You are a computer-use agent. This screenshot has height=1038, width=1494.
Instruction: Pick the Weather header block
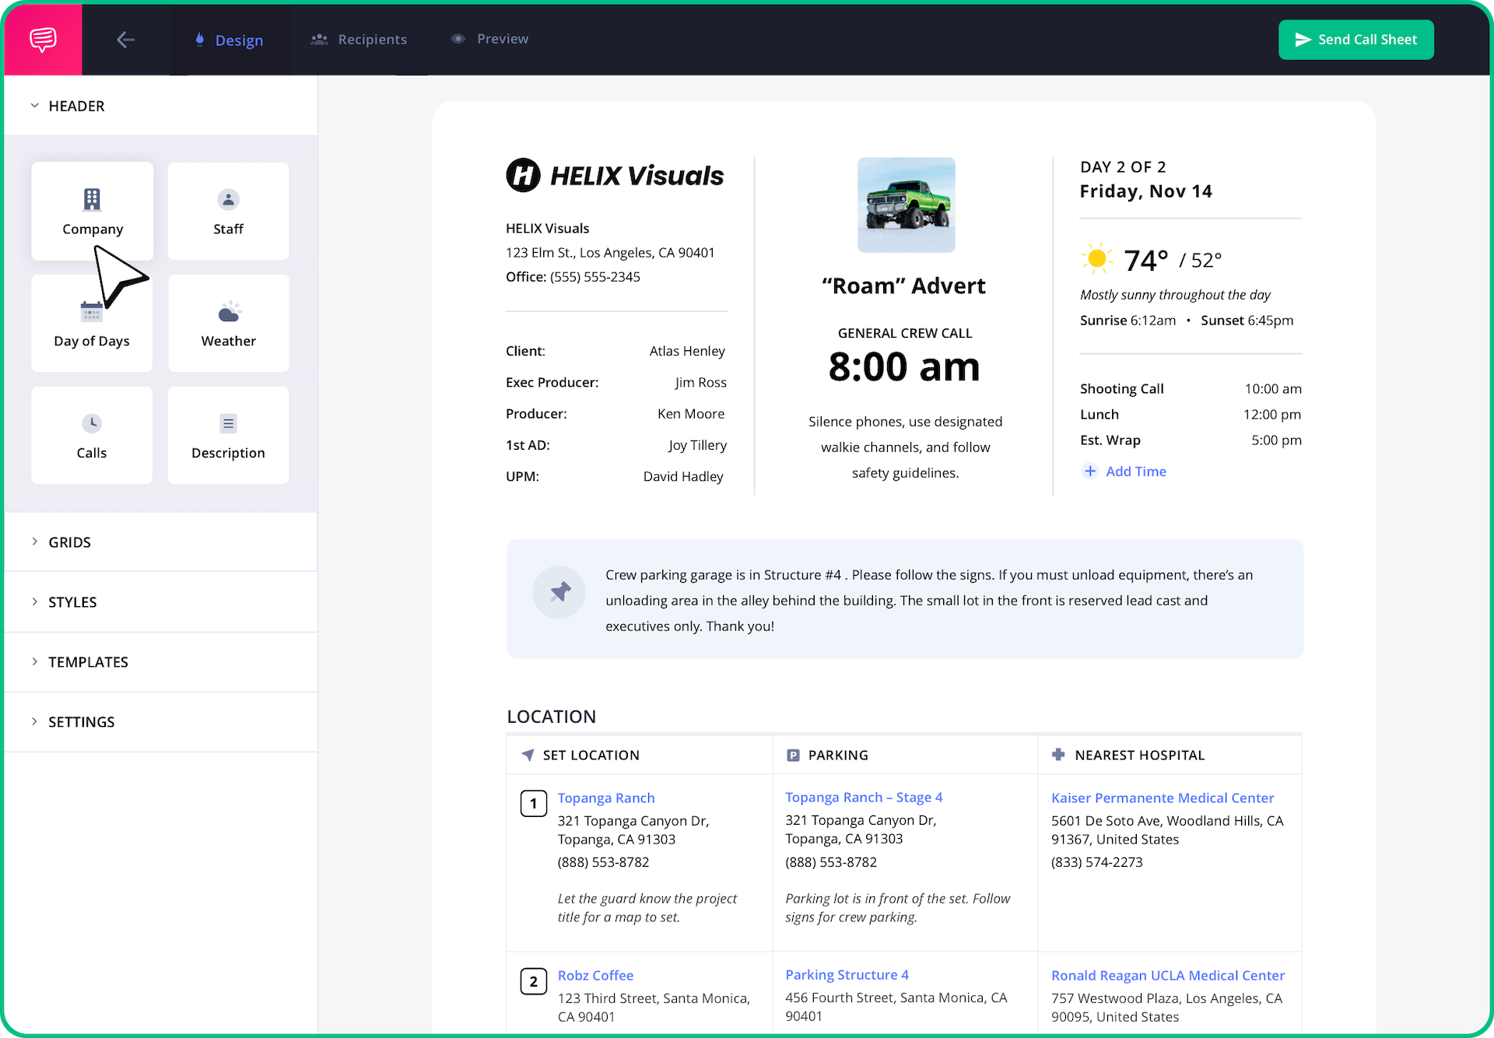[228, 324]
